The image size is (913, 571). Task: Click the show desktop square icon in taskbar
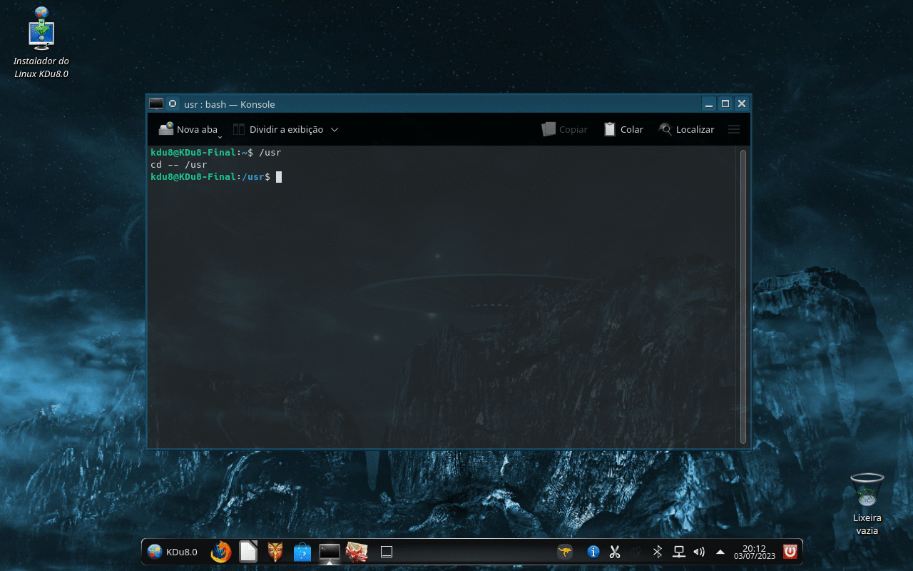[387, 552]
